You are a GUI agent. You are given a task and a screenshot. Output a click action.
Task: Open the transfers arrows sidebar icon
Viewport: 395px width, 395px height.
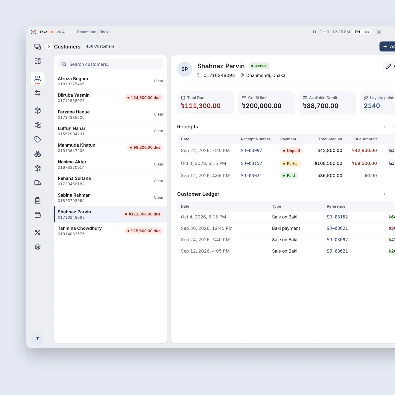click(x=38, y=93)
